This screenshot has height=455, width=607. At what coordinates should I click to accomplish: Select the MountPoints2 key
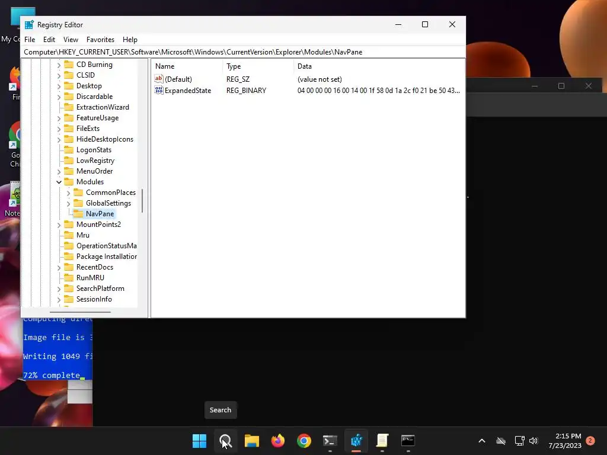coord(99,225)
